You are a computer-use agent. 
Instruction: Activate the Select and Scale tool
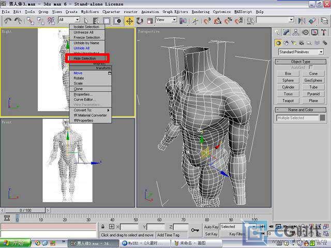pos(150,21)
